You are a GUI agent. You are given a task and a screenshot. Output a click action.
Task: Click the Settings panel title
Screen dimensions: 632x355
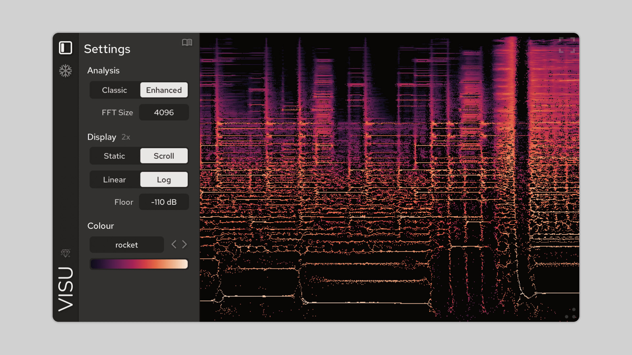coord(107,49)
